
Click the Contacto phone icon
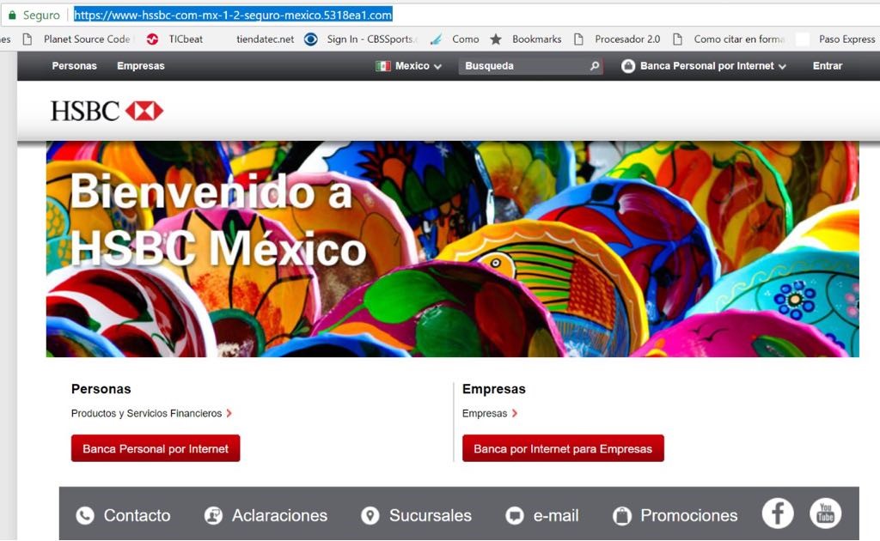pos(85,515)
